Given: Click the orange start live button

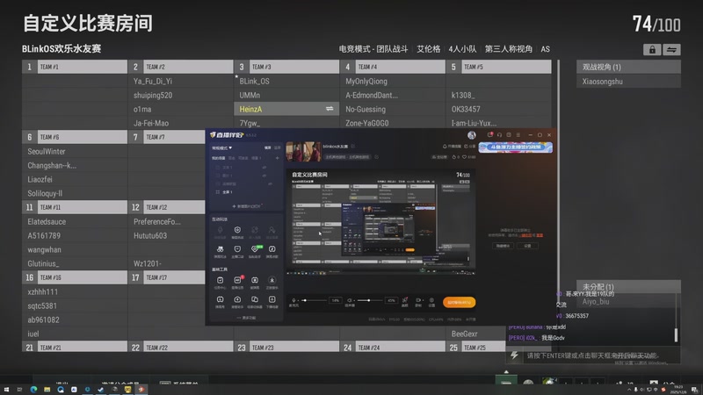Looking at the screenshot, I should [459, 302].
